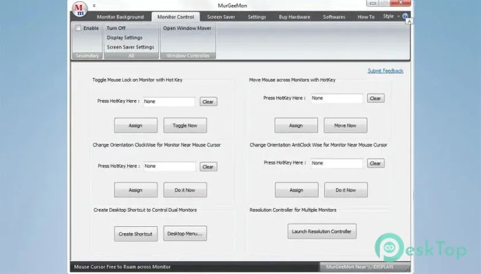Assign the AntiClock Wise orientation hotkey

[297, 190]
